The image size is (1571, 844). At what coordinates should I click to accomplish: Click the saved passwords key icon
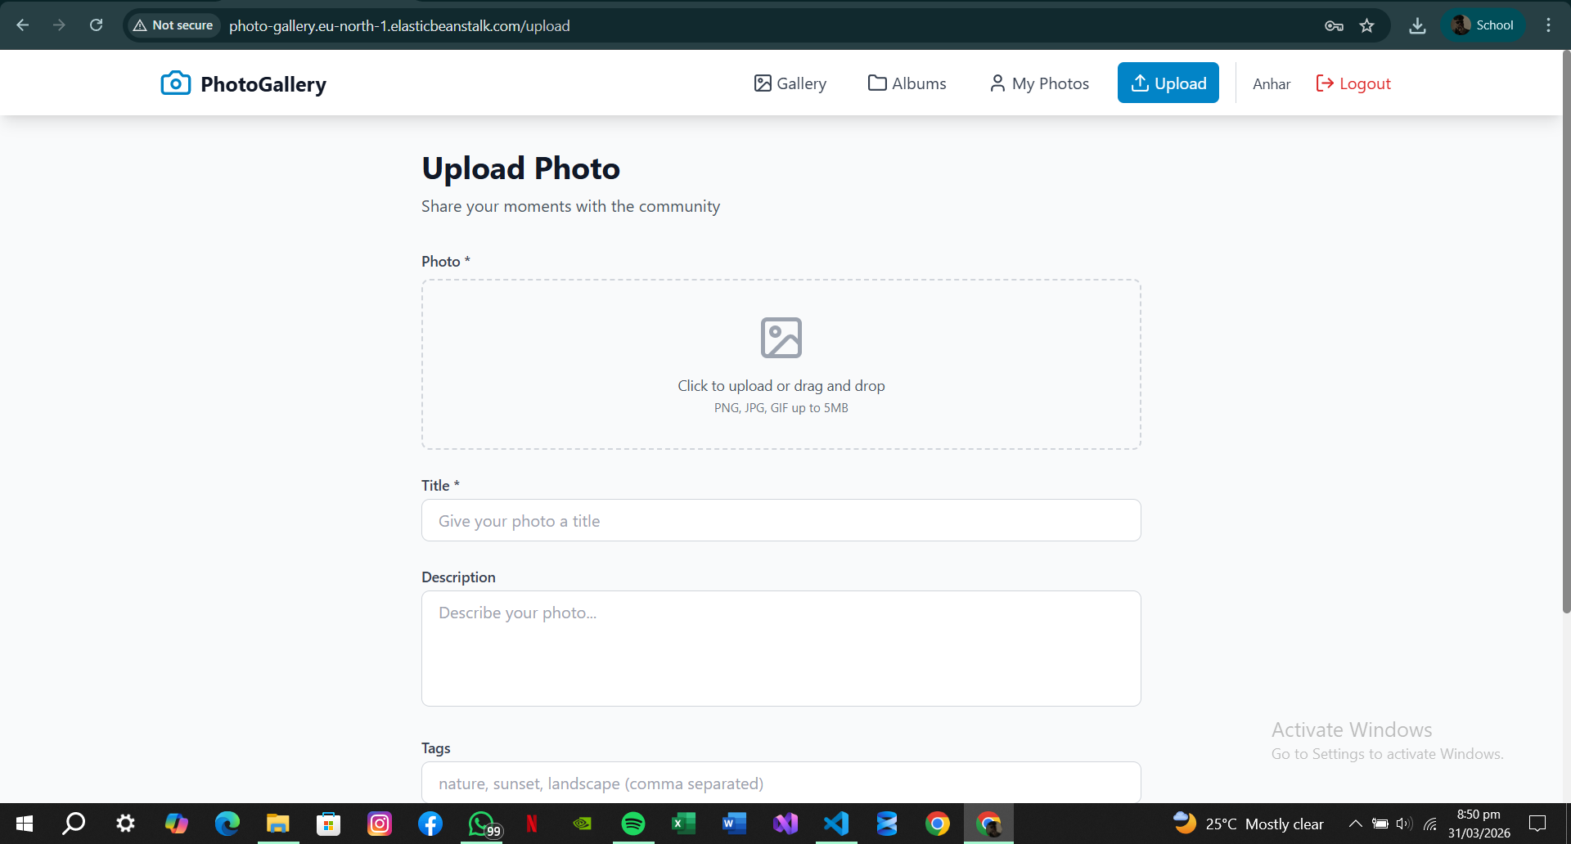click(1334, 25)
